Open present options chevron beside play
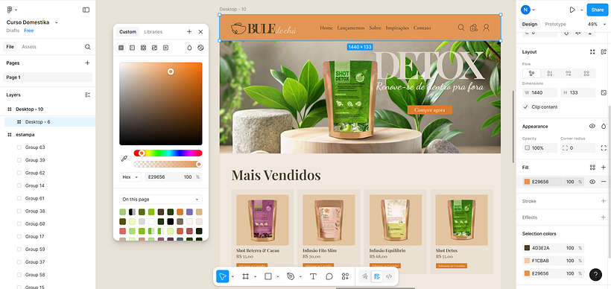Viewport: 611px width, 289px height. click(582, 10)
